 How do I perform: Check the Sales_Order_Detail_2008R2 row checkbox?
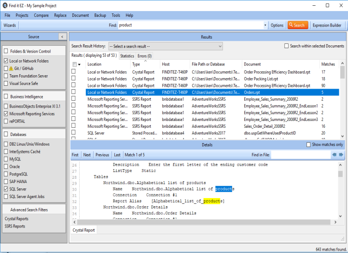(73, 125)
